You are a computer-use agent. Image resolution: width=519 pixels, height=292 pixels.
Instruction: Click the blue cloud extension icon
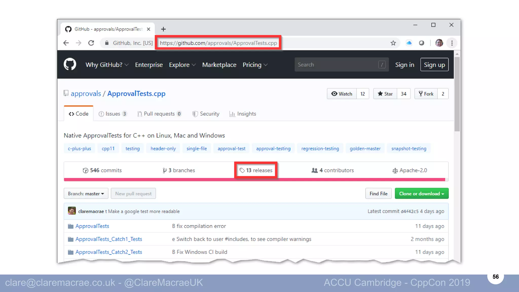pyautogui.click(x=409, y=43)
